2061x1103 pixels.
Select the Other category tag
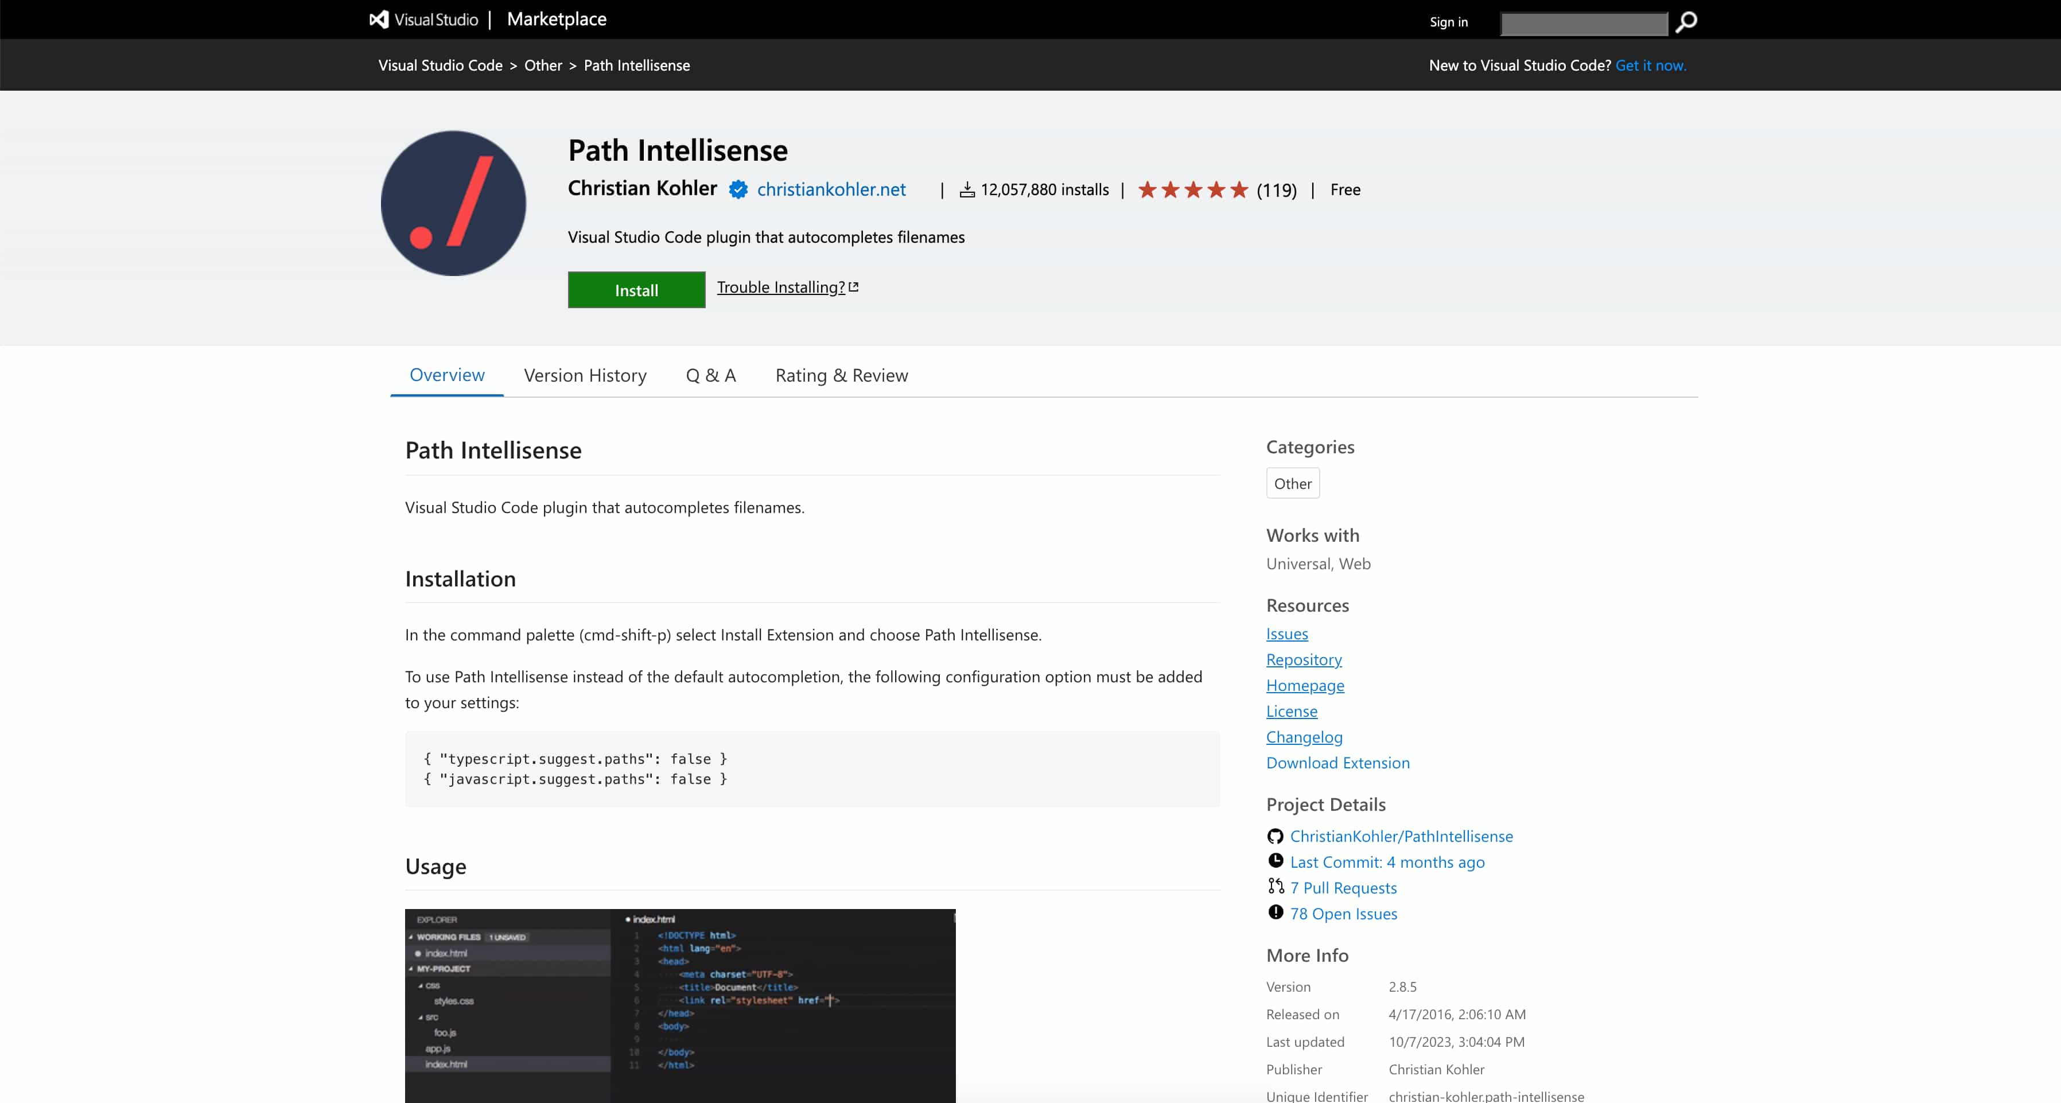click(1293, 483)
